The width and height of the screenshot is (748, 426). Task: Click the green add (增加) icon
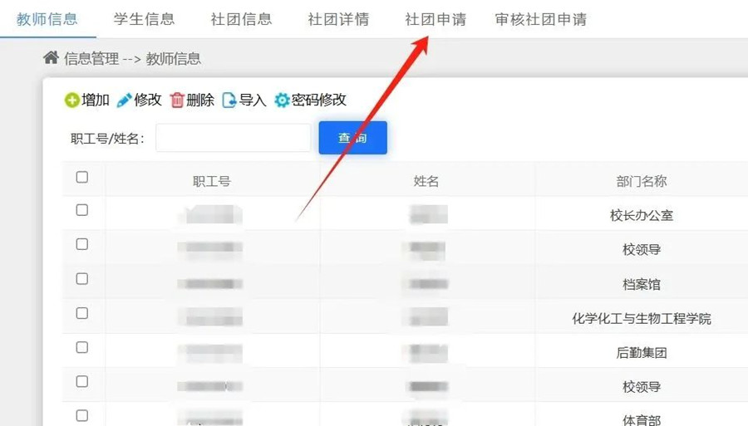pyautogui.click(x=72, y=100)
